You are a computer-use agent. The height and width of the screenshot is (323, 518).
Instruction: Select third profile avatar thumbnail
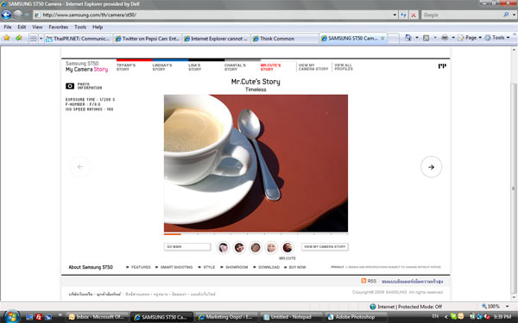point(256,247)
